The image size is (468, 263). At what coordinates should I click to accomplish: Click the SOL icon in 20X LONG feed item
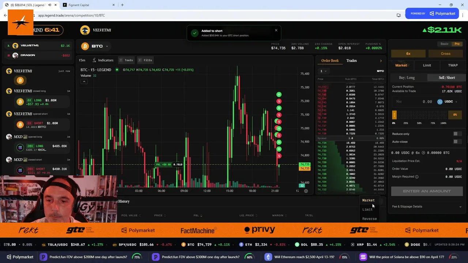[x=20, y=148]
